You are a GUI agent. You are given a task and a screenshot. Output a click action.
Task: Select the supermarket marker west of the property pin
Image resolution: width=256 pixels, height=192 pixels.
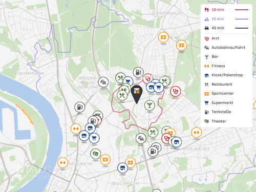pos(128,81)
